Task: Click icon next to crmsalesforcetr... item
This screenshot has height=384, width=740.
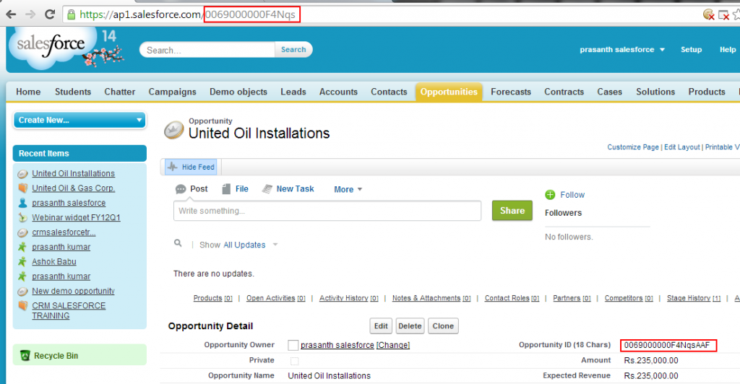Action: (x=22, y=232)
